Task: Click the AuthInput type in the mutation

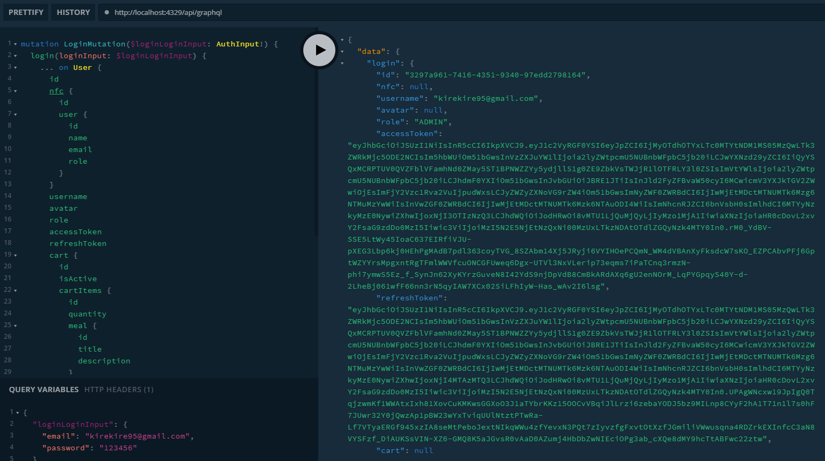Action: [238, 44]
